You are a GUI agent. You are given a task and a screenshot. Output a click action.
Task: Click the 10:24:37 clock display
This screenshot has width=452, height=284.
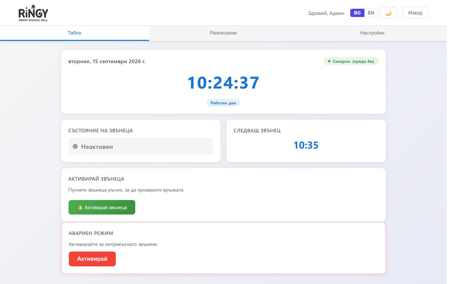(x=223, y=83)
